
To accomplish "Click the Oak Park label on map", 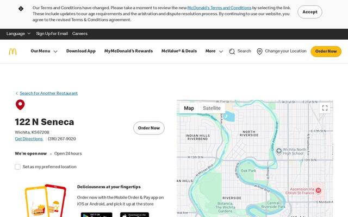I will click(x=248, y=171).
